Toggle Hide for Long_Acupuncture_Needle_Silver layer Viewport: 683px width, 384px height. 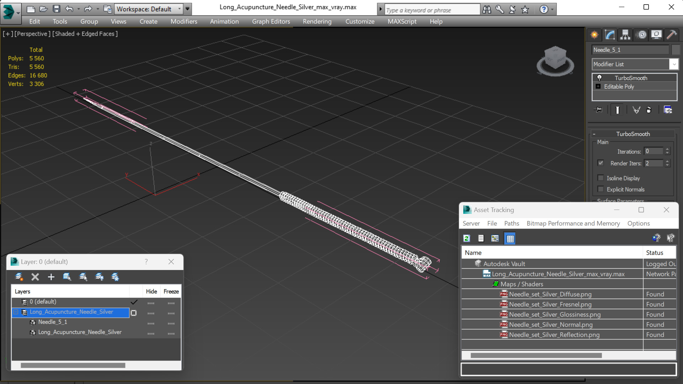[x=151, y=313]
